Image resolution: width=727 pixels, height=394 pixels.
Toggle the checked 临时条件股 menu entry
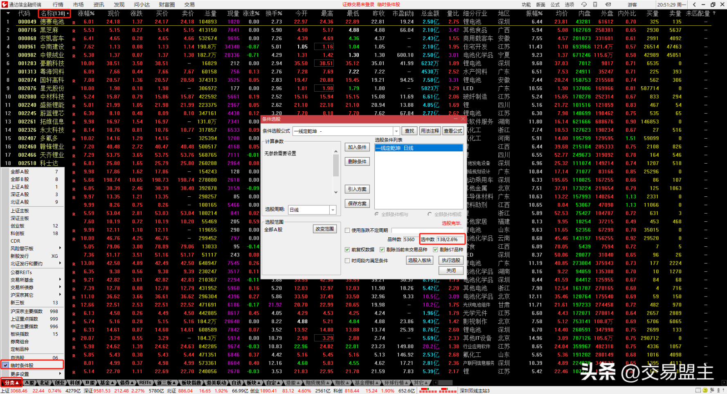click(33, 365)
